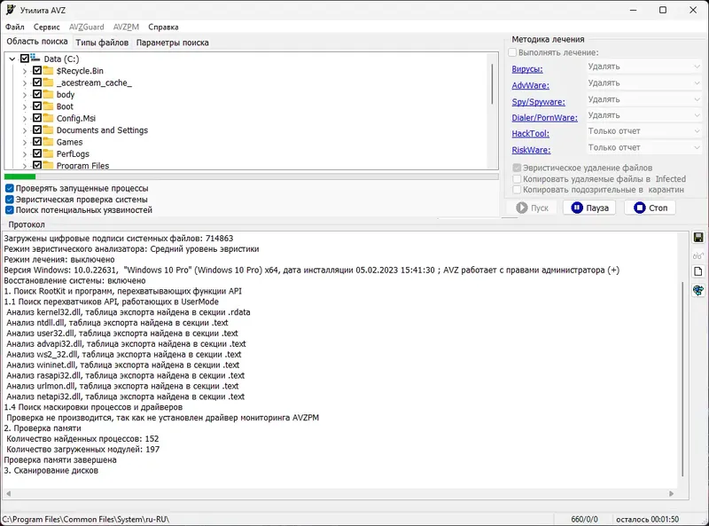Select the Program Files tree item
The width and height of the screenshot is (709, 526).
tap(82, 165)
